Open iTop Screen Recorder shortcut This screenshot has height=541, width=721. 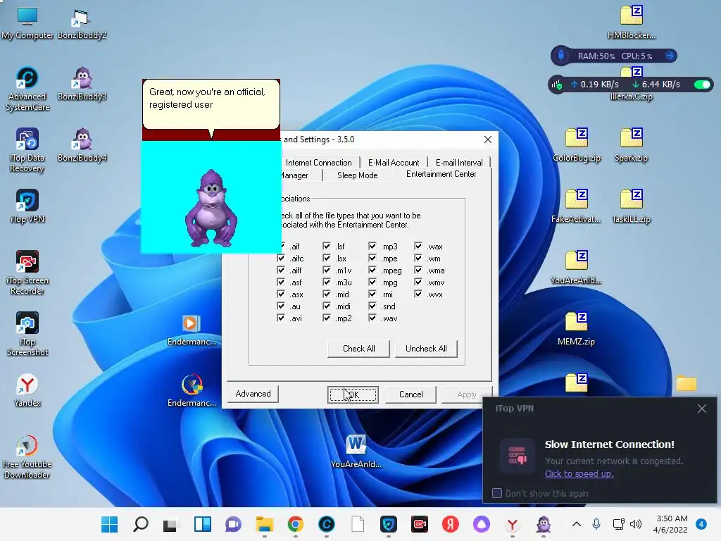[27, 273]
